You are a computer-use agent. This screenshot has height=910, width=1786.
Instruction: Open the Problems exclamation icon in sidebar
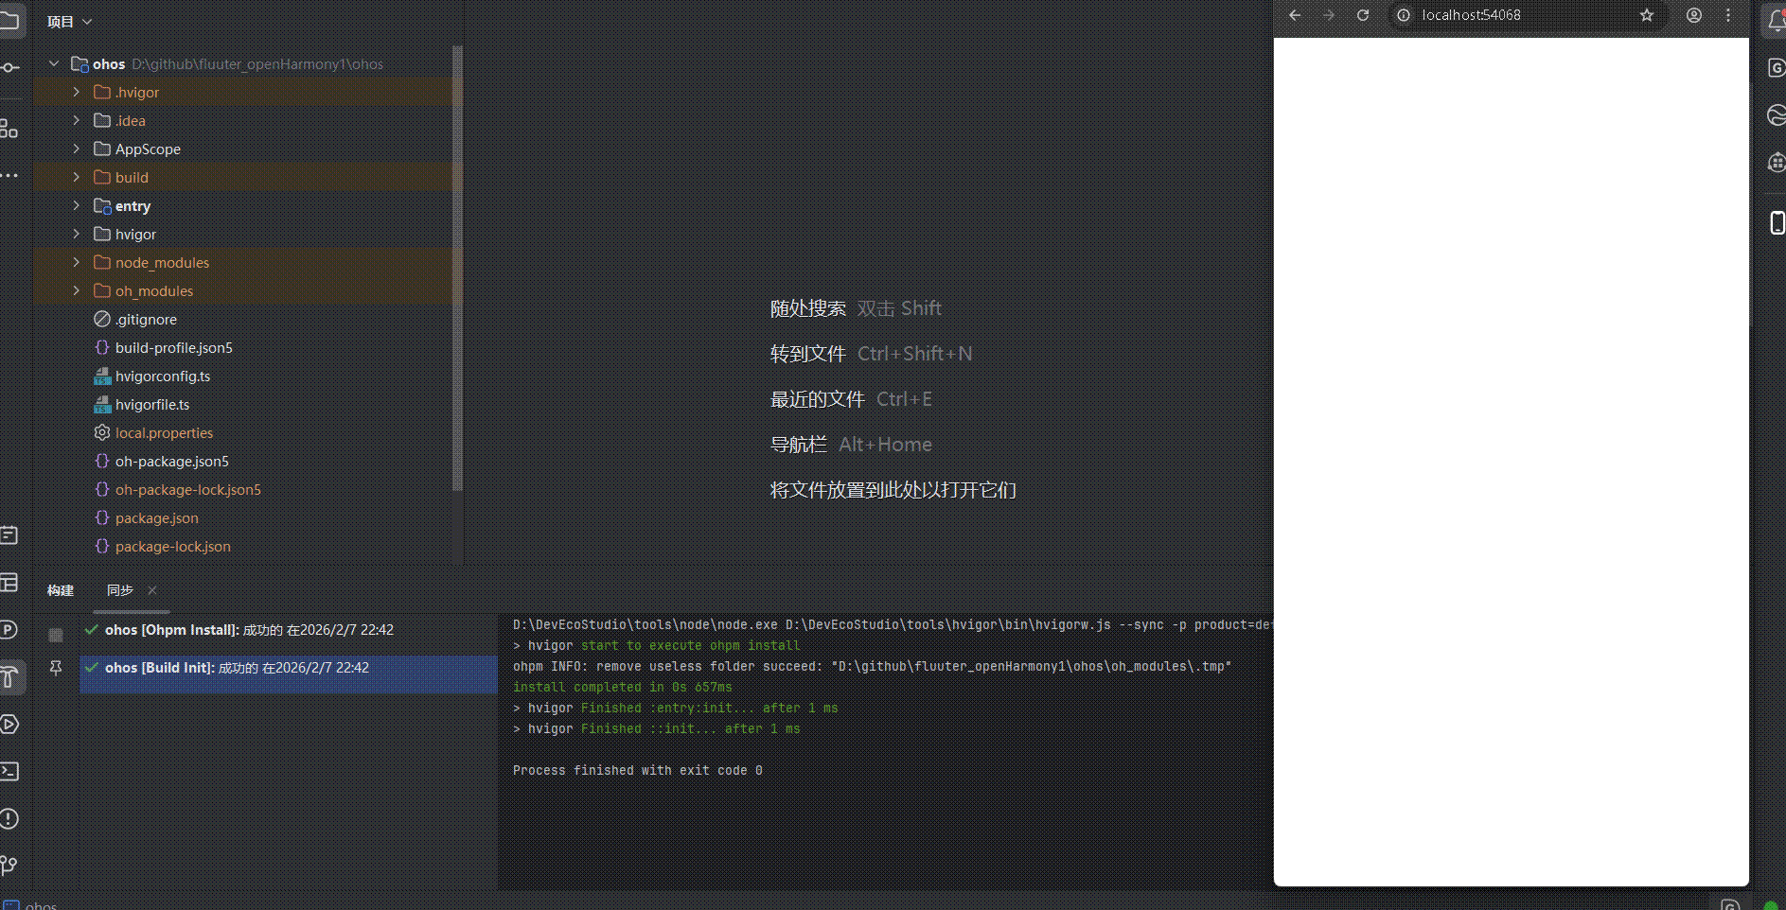9,818
